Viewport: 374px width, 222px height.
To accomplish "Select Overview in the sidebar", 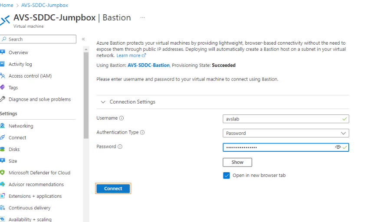I will pyautogui.click(x=18, y=52).
